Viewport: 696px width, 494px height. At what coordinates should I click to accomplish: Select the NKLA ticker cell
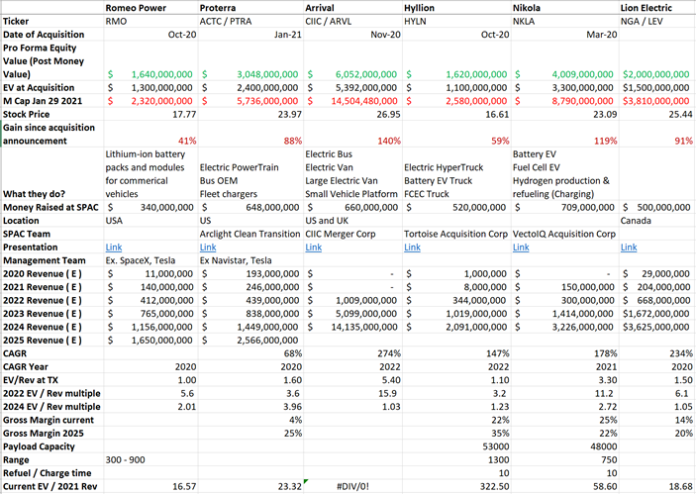(564, 22)
